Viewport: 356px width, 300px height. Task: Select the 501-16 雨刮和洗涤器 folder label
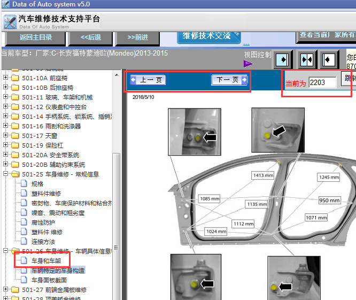tap(51, 126)
